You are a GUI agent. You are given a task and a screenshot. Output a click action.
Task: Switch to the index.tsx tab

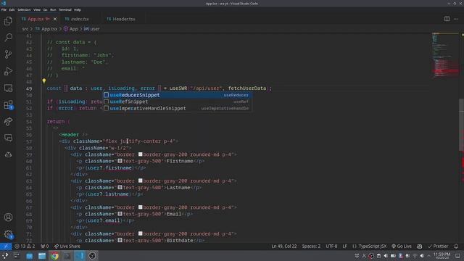point(77,19)
